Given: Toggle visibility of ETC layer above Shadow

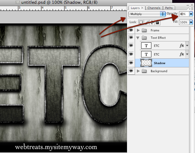Looking at the screenshot, I should click(x=131, y=54).
